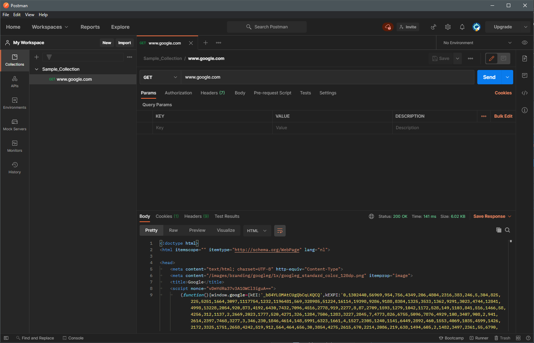Image resolution: width=534 pixels, height=343 pixels.
Task: Open the documentation icon in the right sidebar
Action: click(x=525, y=58)
